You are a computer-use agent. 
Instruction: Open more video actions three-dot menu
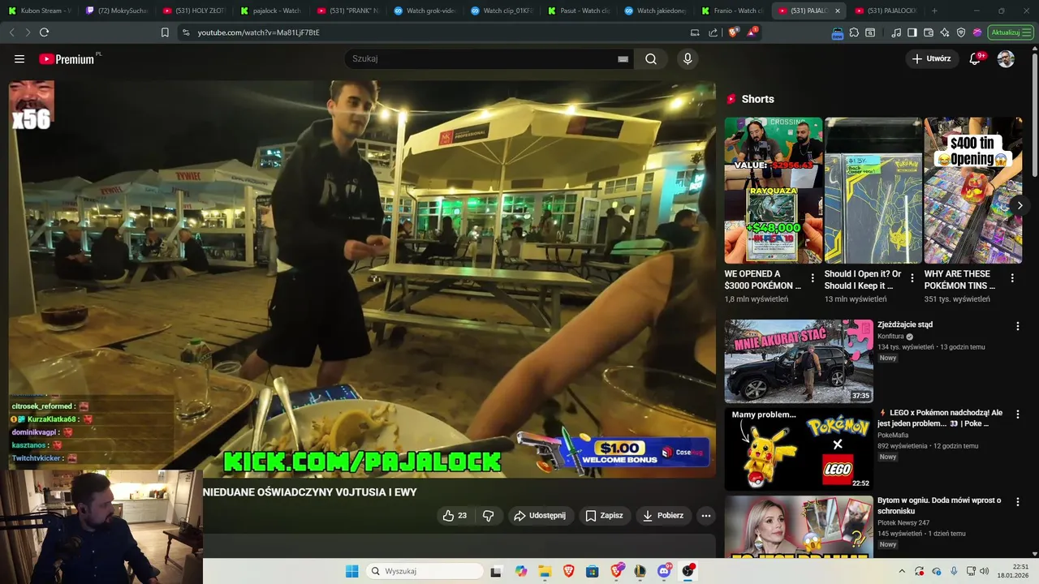706,515
